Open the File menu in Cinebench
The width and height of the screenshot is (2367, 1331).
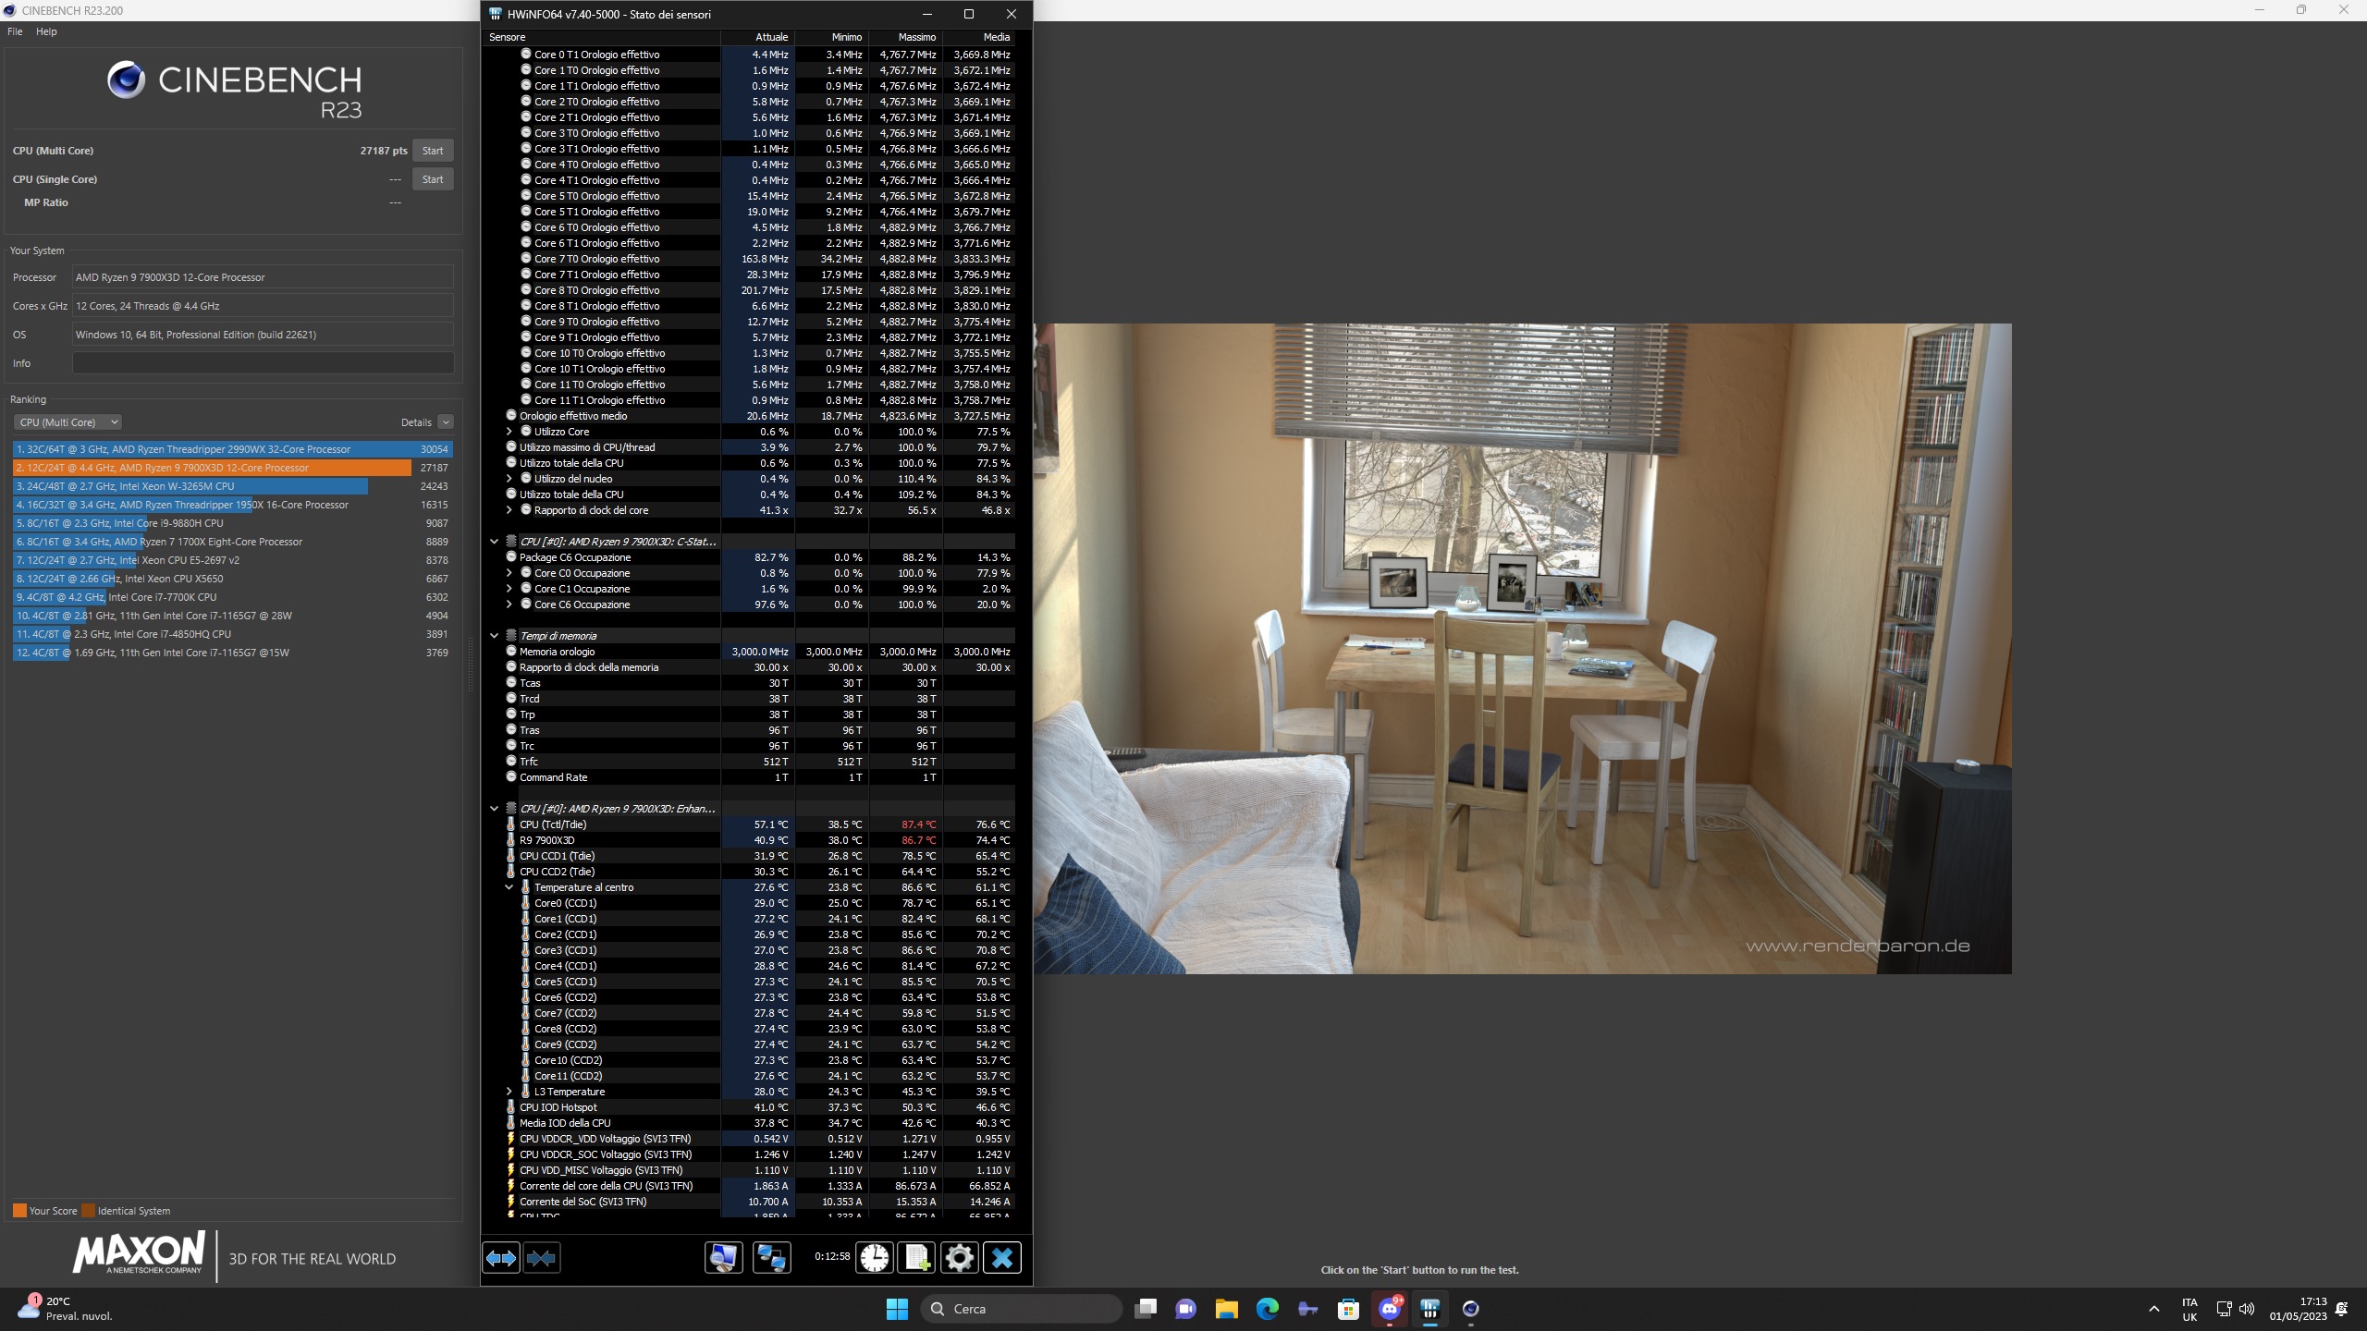14,31
